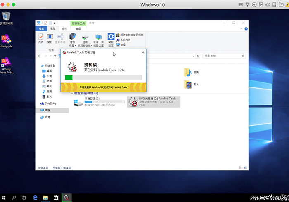Click the 搜尋 本機 search field
This screenshot has height=202, width=289.
[x=224, y=56]
